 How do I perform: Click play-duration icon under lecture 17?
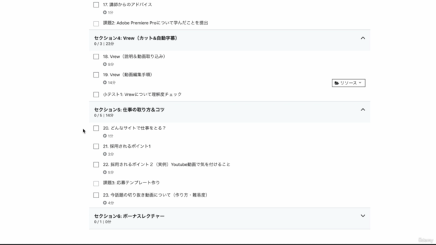pos(105,12)
